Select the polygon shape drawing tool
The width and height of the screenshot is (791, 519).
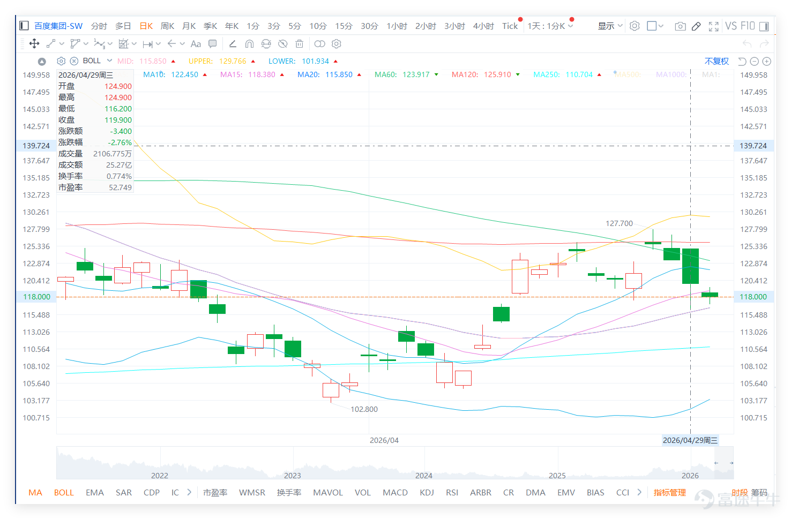pyautogui.click(x=75, y=44)
